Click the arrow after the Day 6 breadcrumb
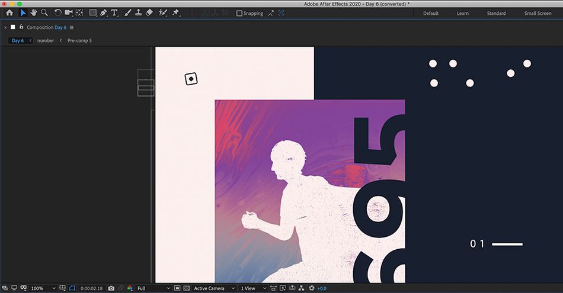Screen dimensions: 563x293 (30, 40)
